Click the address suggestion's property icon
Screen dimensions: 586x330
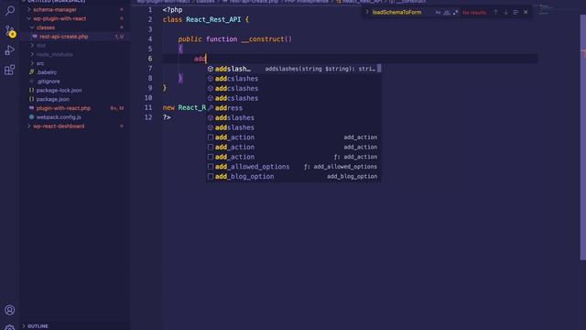coord(211,108)
